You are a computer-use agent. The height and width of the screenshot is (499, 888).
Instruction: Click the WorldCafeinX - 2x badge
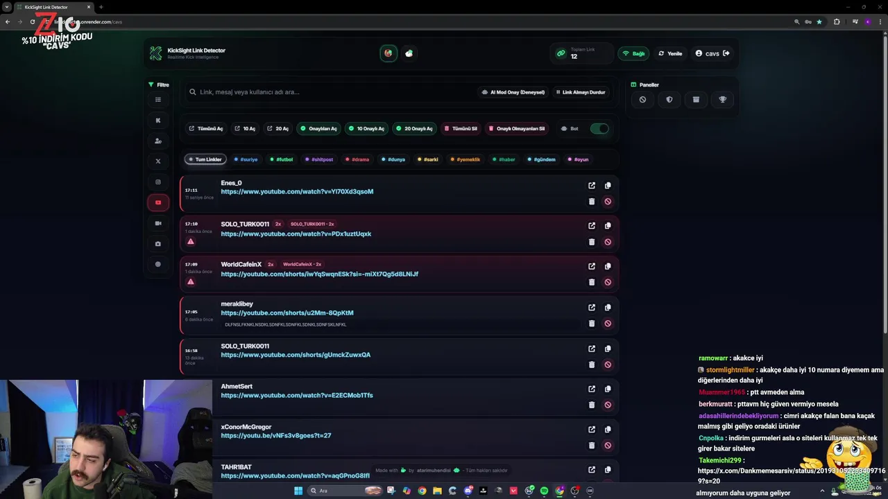coord(302,264)
